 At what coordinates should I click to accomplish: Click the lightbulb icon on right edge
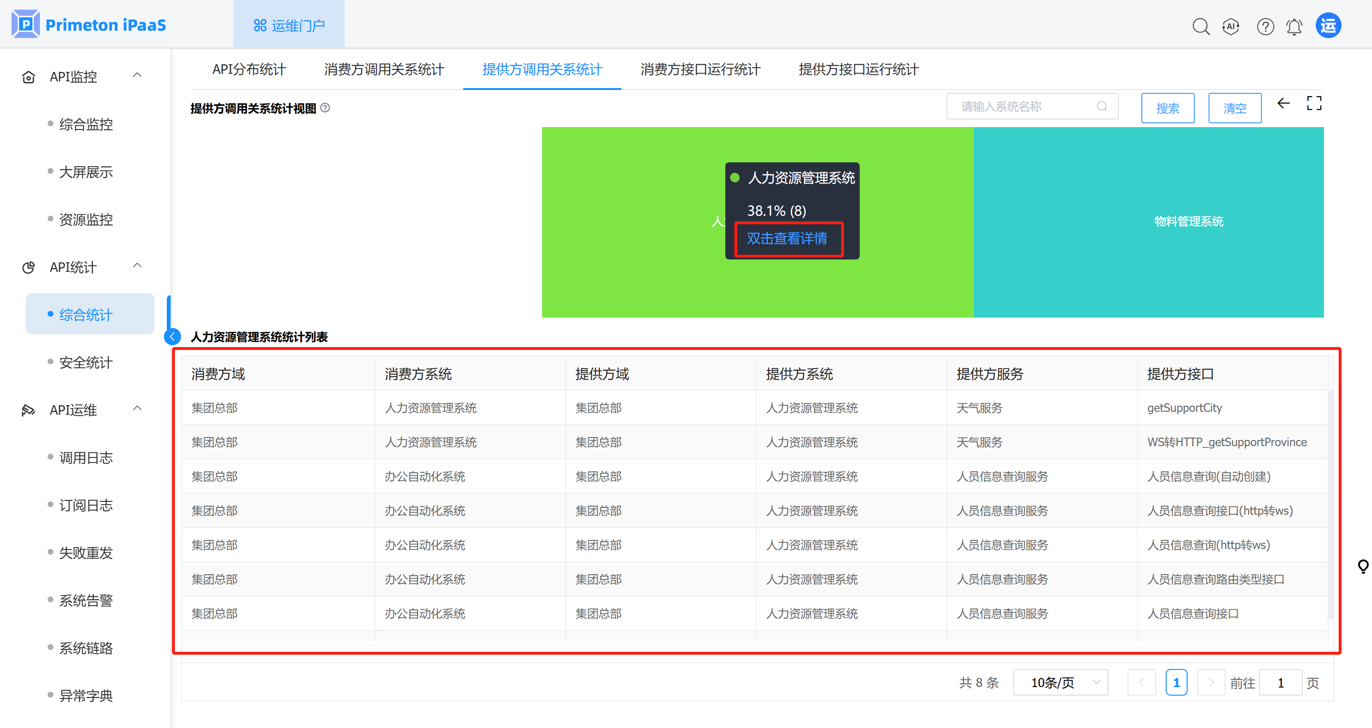[1362, 566]
